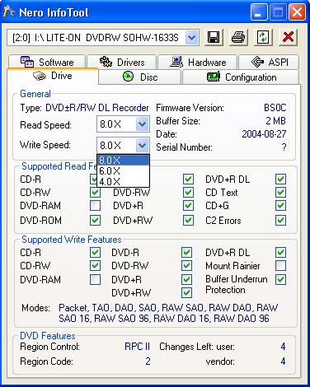The width and height of the screenshot is (310, 387).
Task: Toggle DVD+R write feature checkbox
Action: (186, 280)
